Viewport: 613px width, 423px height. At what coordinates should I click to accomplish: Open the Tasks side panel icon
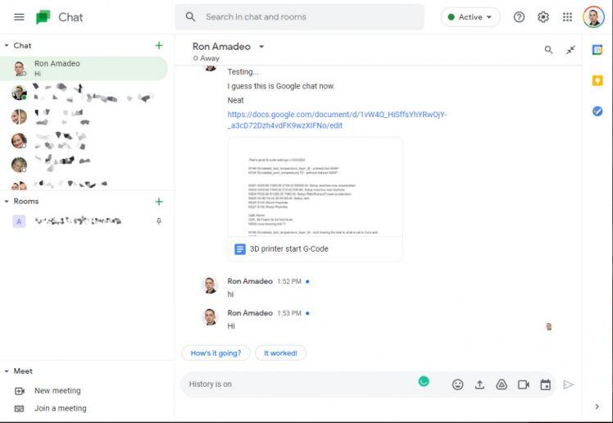(597, 111)
